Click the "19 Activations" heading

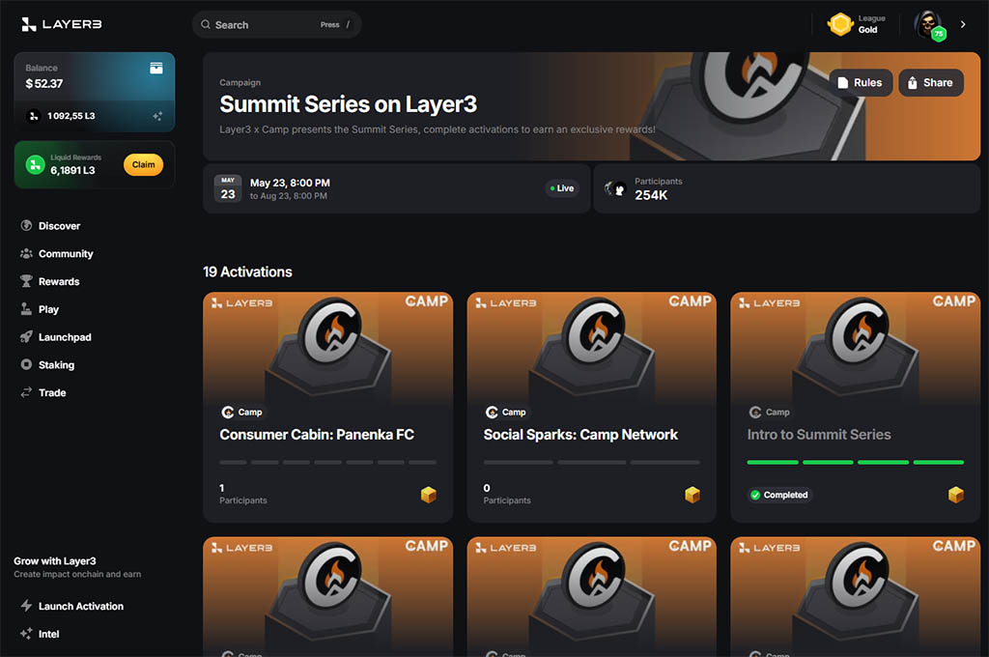coord(247,272)
